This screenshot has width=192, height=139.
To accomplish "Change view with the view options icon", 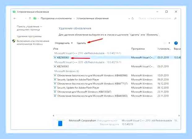I will click(165, 43).
